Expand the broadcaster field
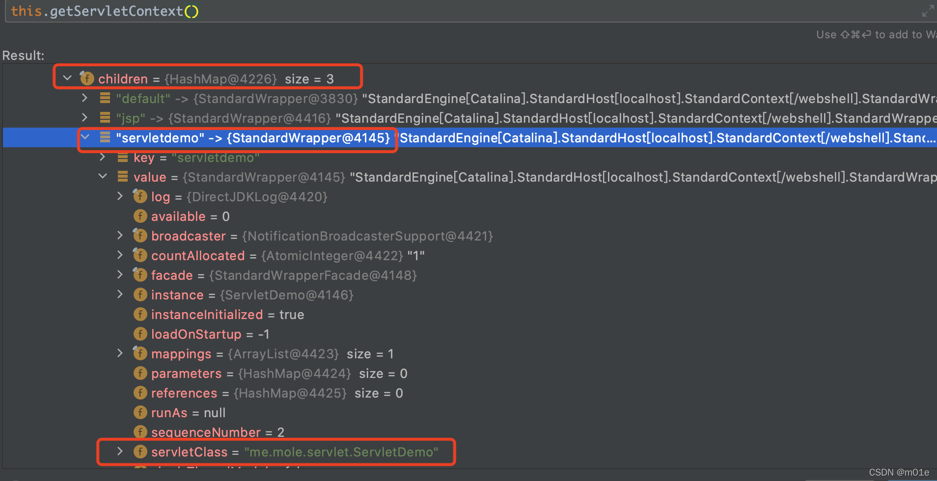Viewport: 937px width, 481px height. (x=120, y=236)
